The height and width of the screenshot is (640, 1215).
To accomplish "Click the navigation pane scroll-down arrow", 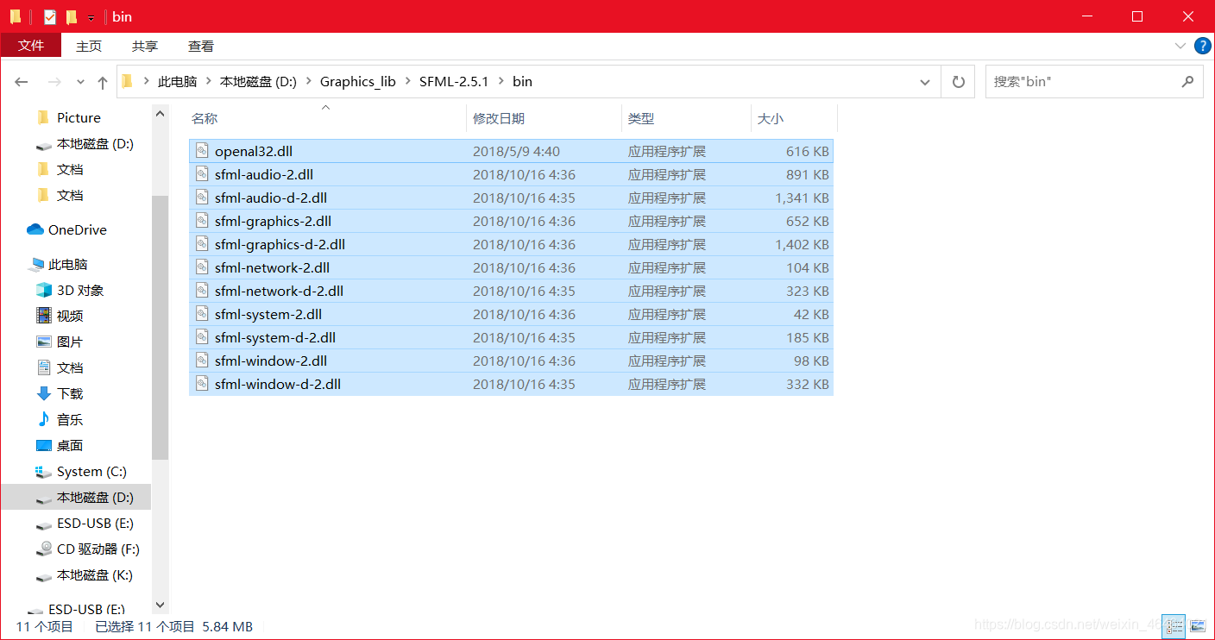I will [x=160, y=605].
